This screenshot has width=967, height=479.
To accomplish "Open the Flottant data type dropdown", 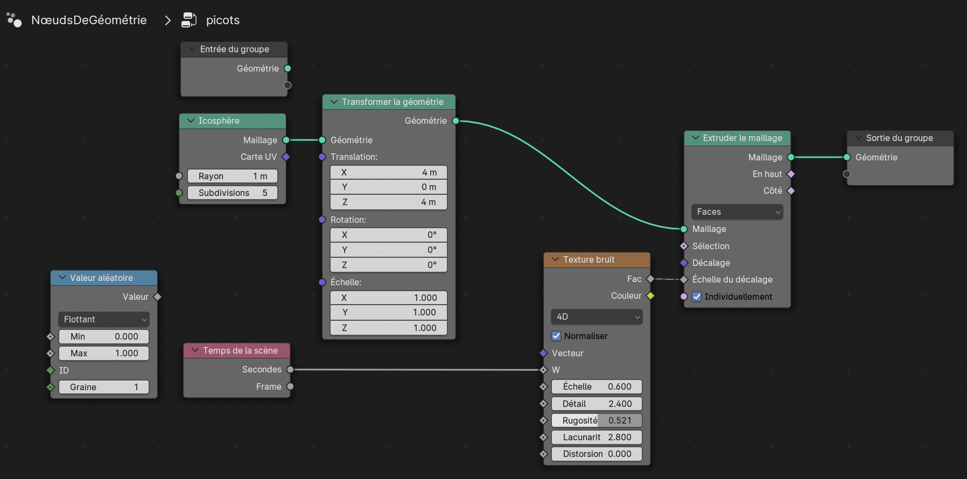I will (x=104, y=319).
